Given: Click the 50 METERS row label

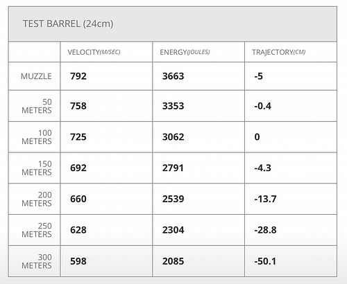Looking at the screenshot, I should [x=37, y=106].
